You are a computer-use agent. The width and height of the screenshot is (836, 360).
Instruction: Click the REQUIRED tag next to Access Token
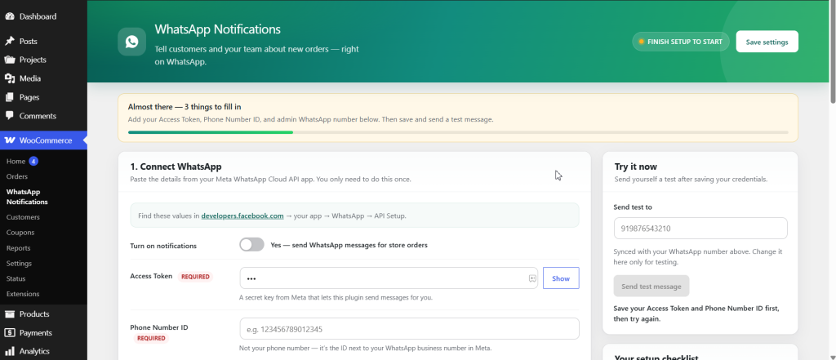195,277
